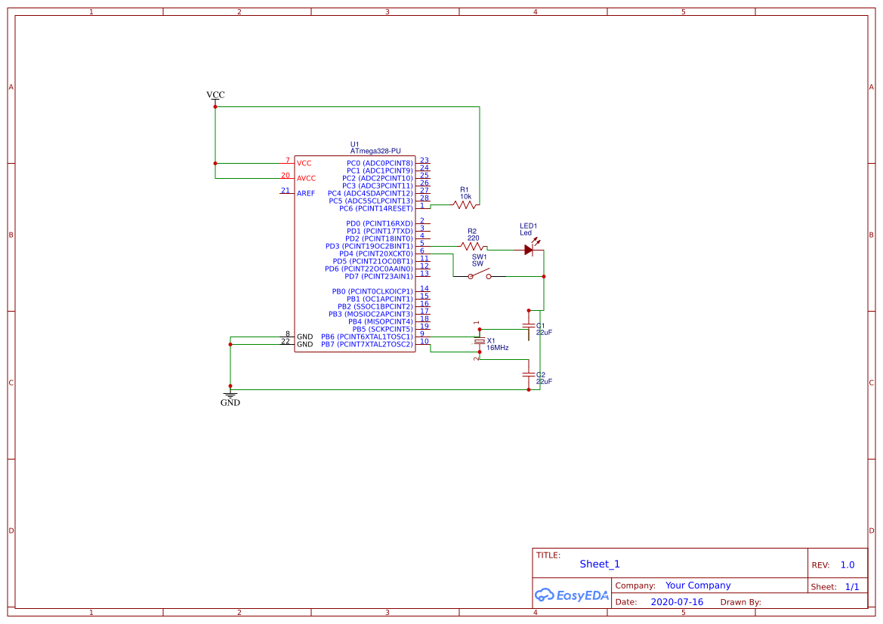Click the GND ground symbol
The image size is (883, 624).
[230, 395]
